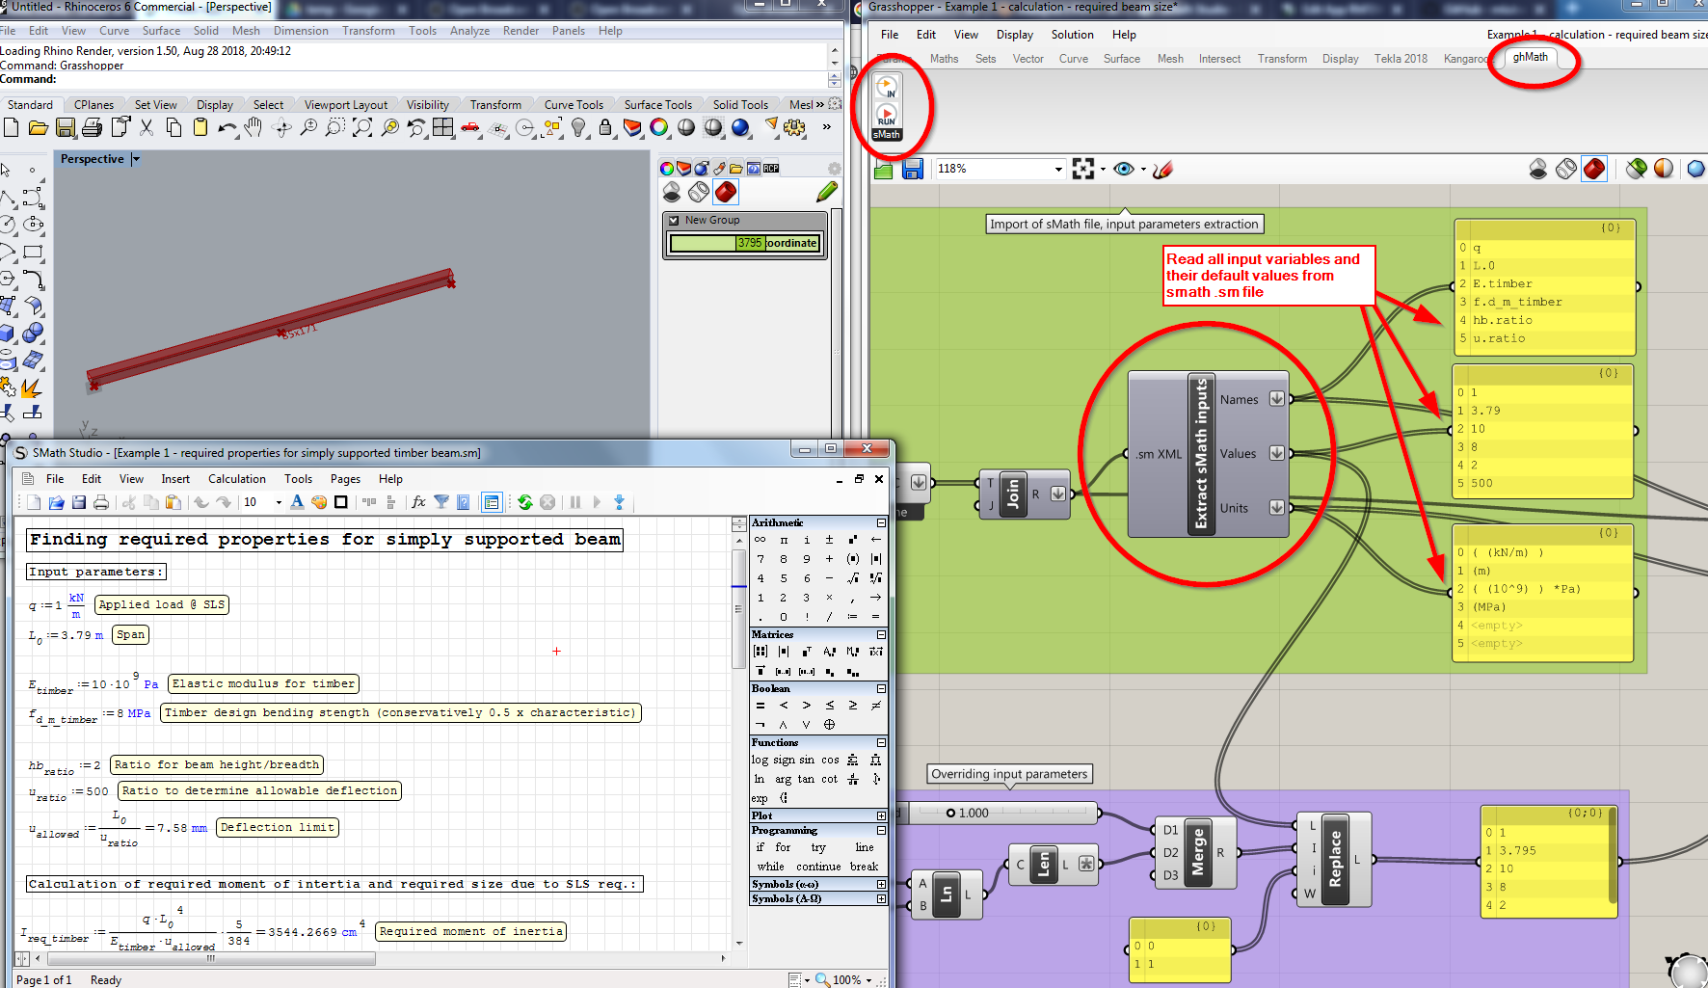Click the Replace component on canvas
The height and width of the screenshot is (988, 1708).
[1335, 859]
